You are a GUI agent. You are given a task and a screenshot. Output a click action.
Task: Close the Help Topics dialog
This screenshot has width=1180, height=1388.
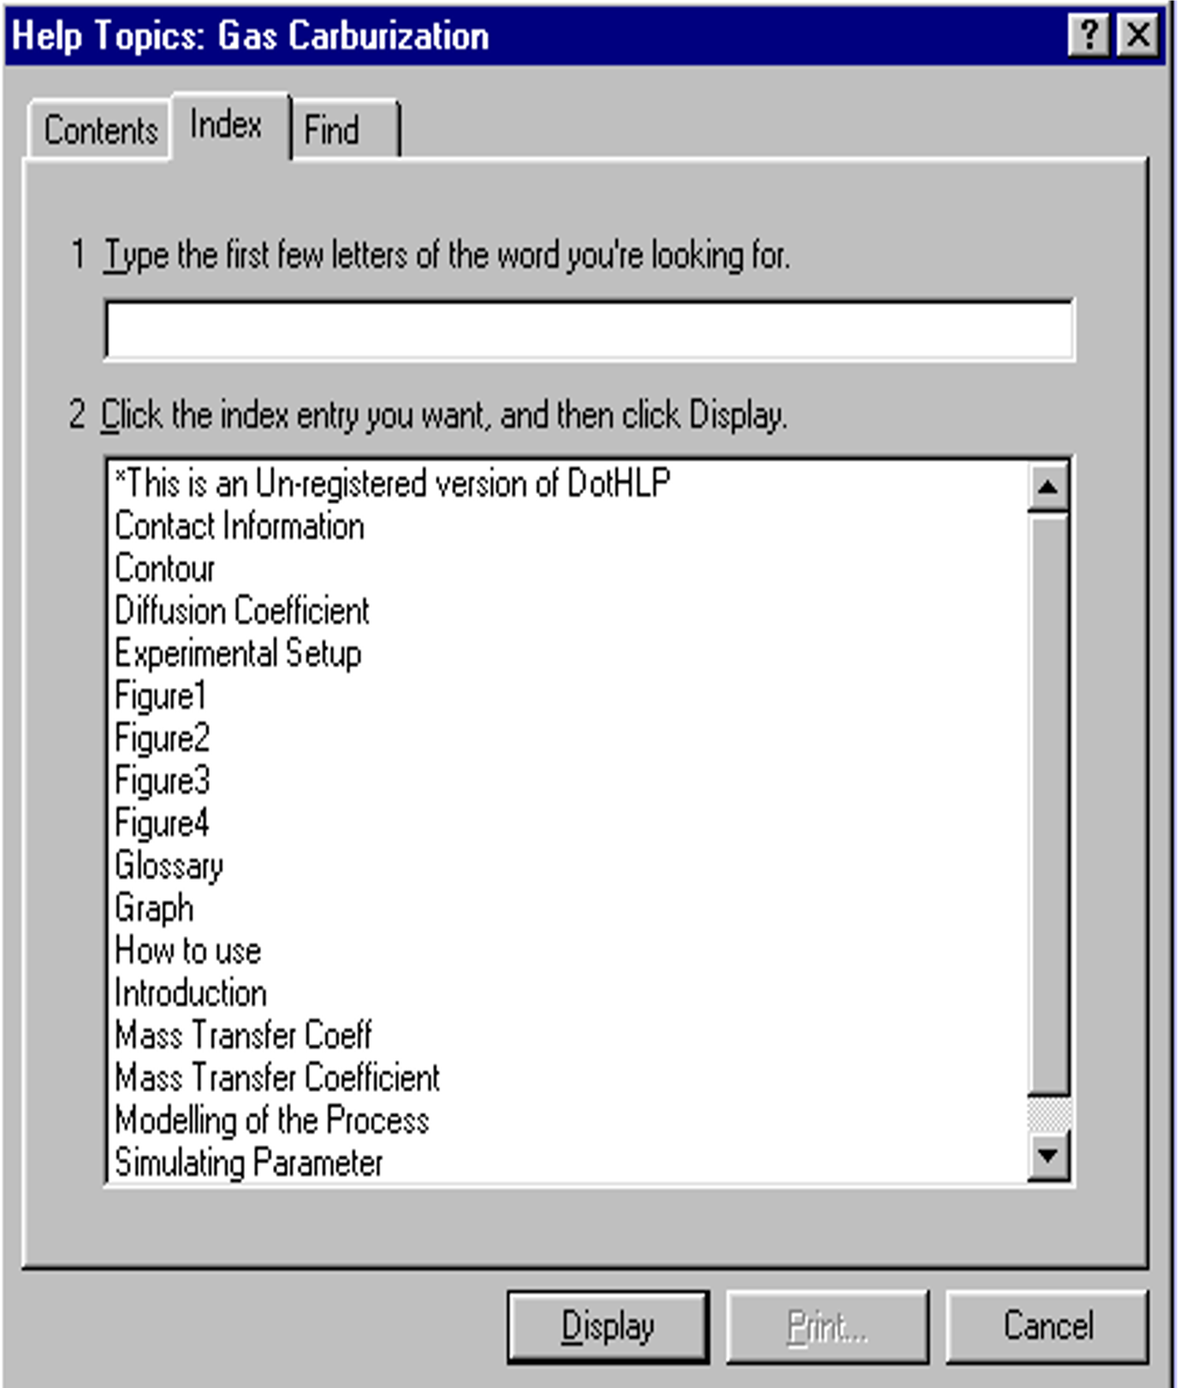click(x=1139, y=36)
